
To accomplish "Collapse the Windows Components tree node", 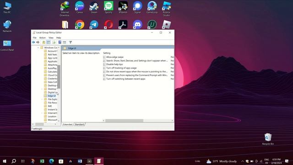I will coord(38,48).
